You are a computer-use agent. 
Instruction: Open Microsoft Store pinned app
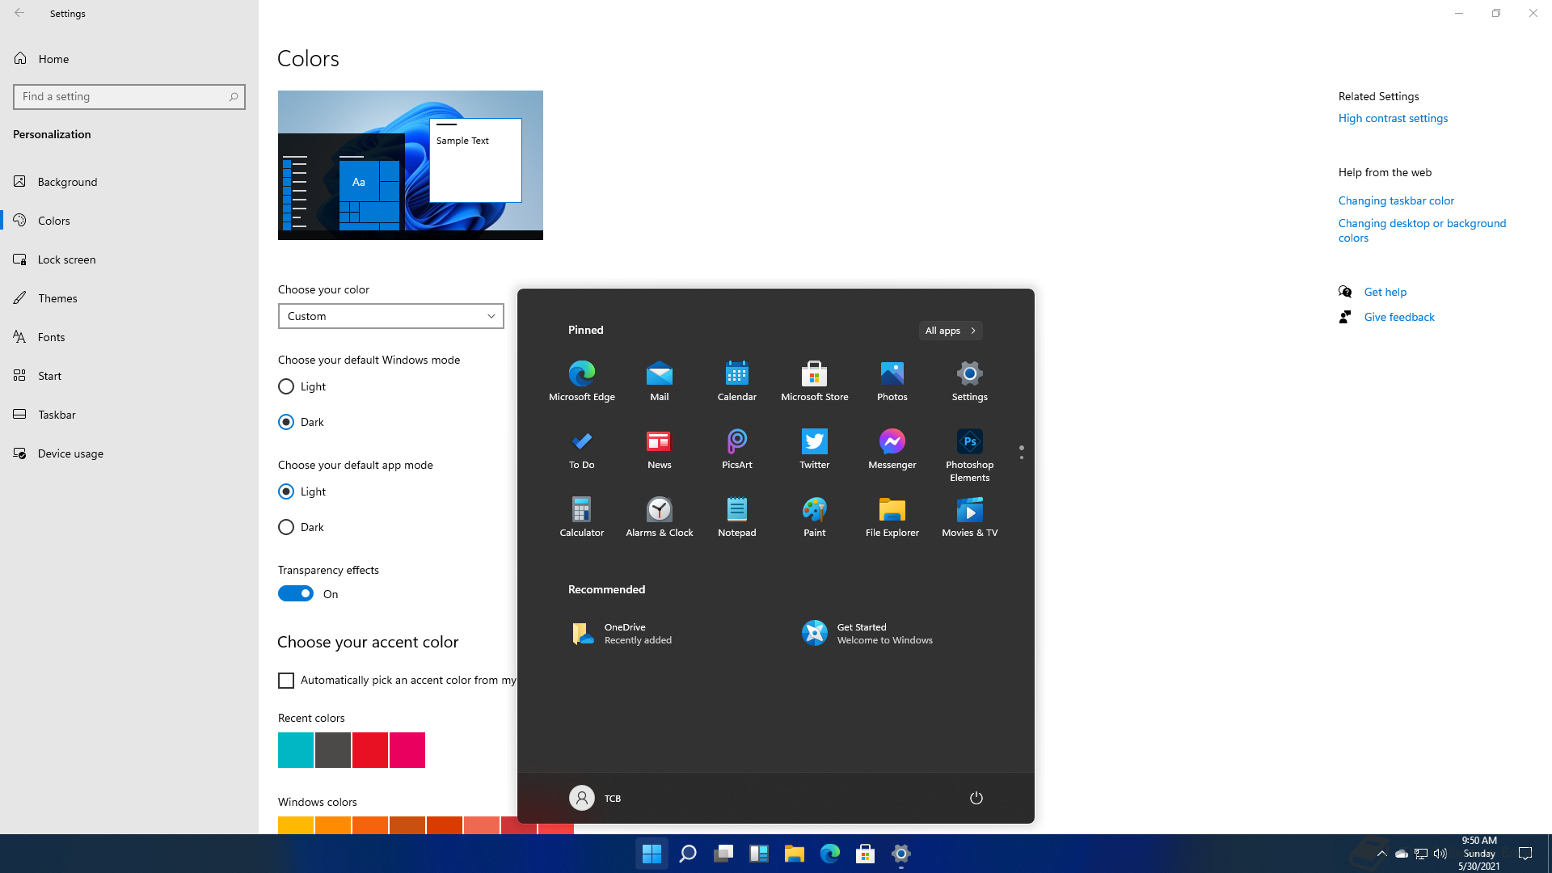pos(814,381)
